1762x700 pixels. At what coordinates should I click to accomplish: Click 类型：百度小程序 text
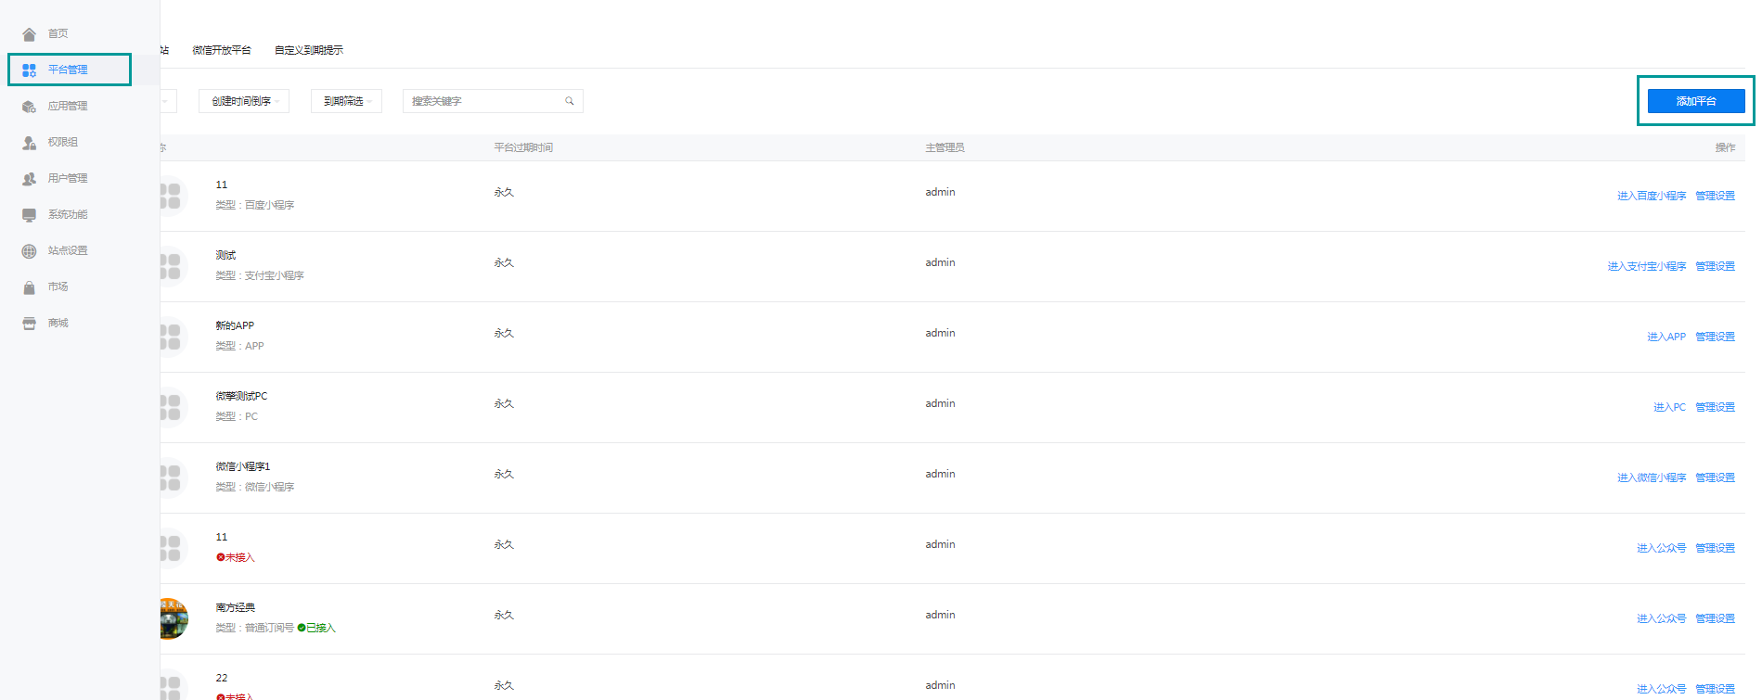[255, 205]
